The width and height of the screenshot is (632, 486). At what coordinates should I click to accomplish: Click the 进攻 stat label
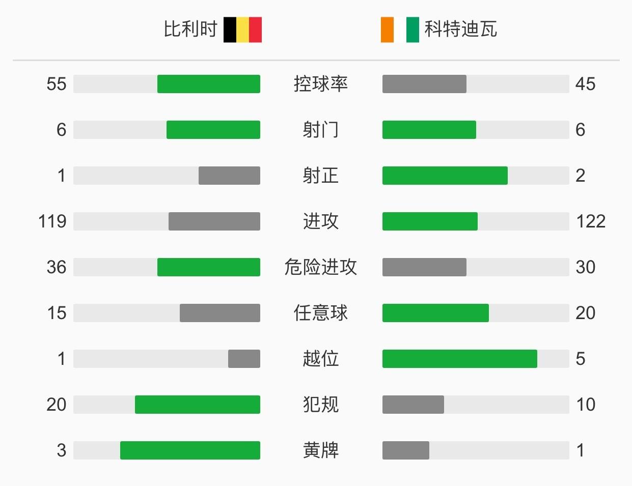pos(321,221)
